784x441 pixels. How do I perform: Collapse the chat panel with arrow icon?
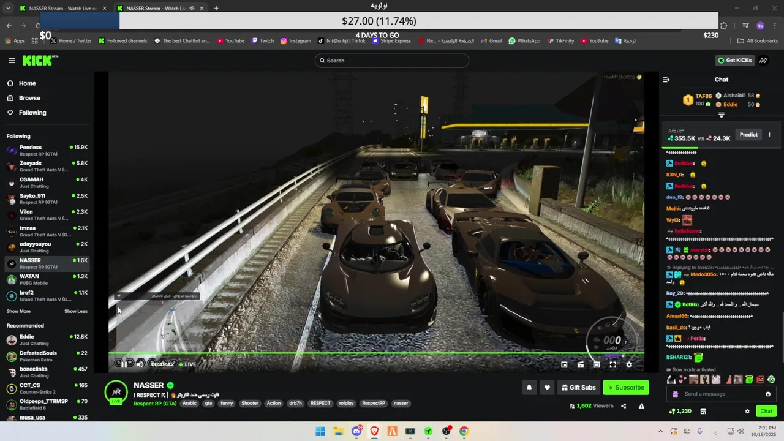coord(666,80)
